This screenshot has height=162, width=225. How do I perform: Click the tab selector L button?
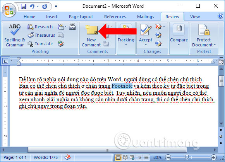pyautogui.click(x=5, y=61)
